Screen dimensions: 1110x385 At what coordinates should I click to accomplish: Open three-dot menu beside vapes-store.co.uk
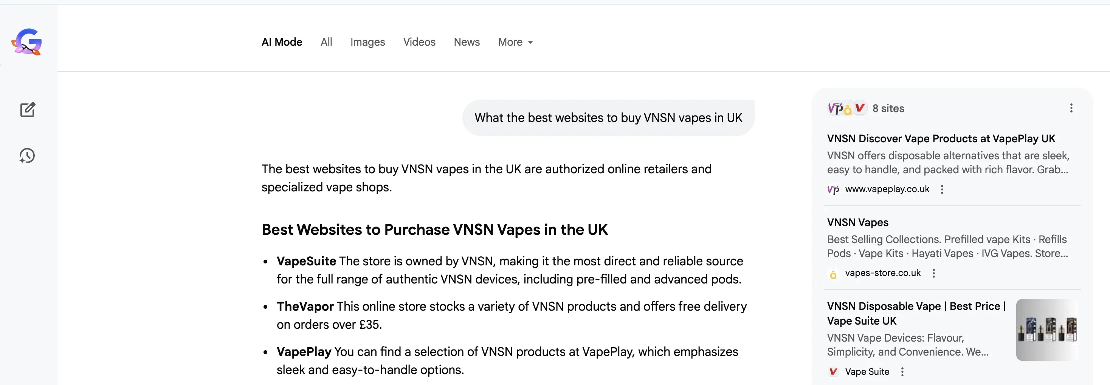click(x=933, y=273)
